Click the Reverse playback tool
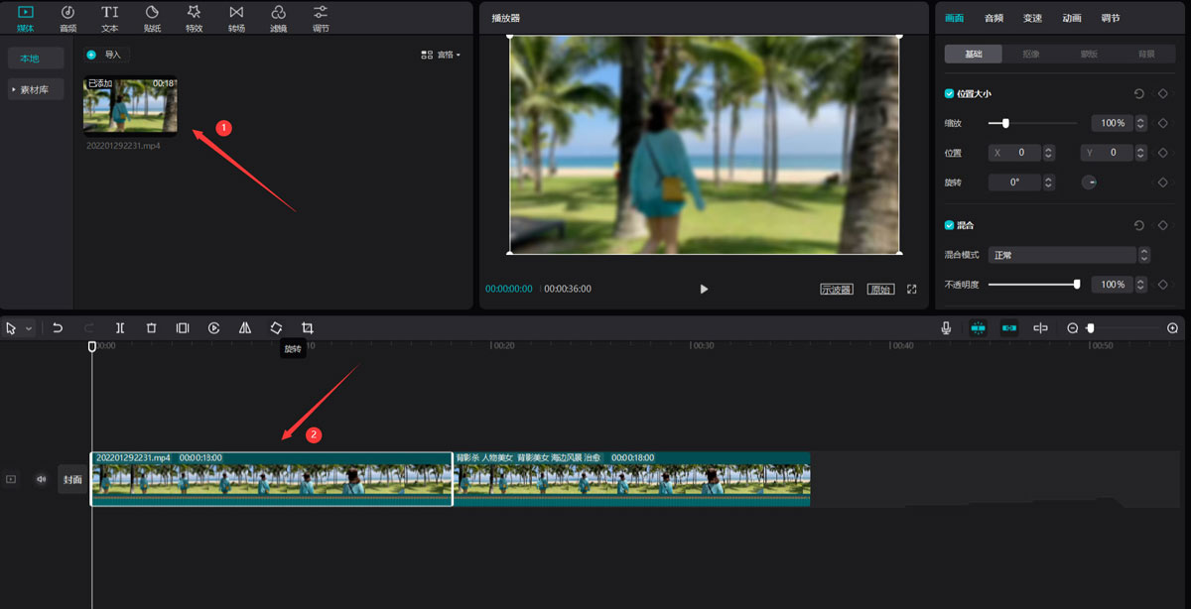Image resolution: width=1191 pixels, height=609 pixels. click(213, 328)
